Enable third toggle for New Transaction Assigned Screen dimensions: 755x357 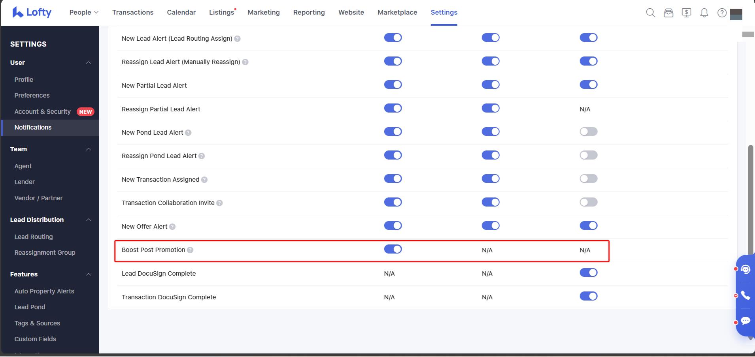point(588,179)
